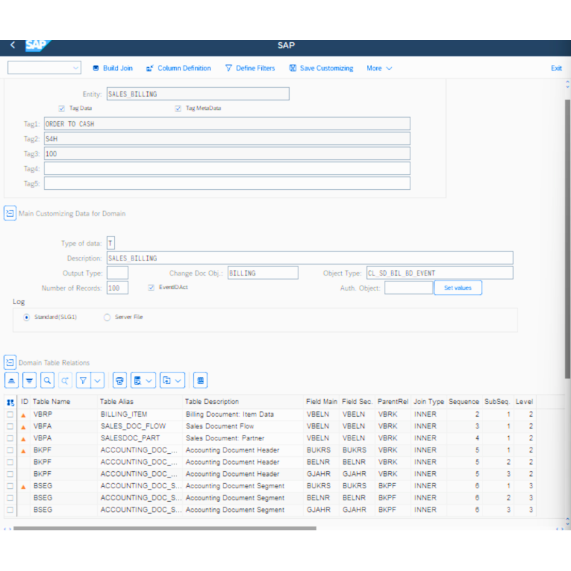The height and width of the screenshot is (571, 571).
Task: Open the export spreadsheet icon
Action: tap(138, 380)
